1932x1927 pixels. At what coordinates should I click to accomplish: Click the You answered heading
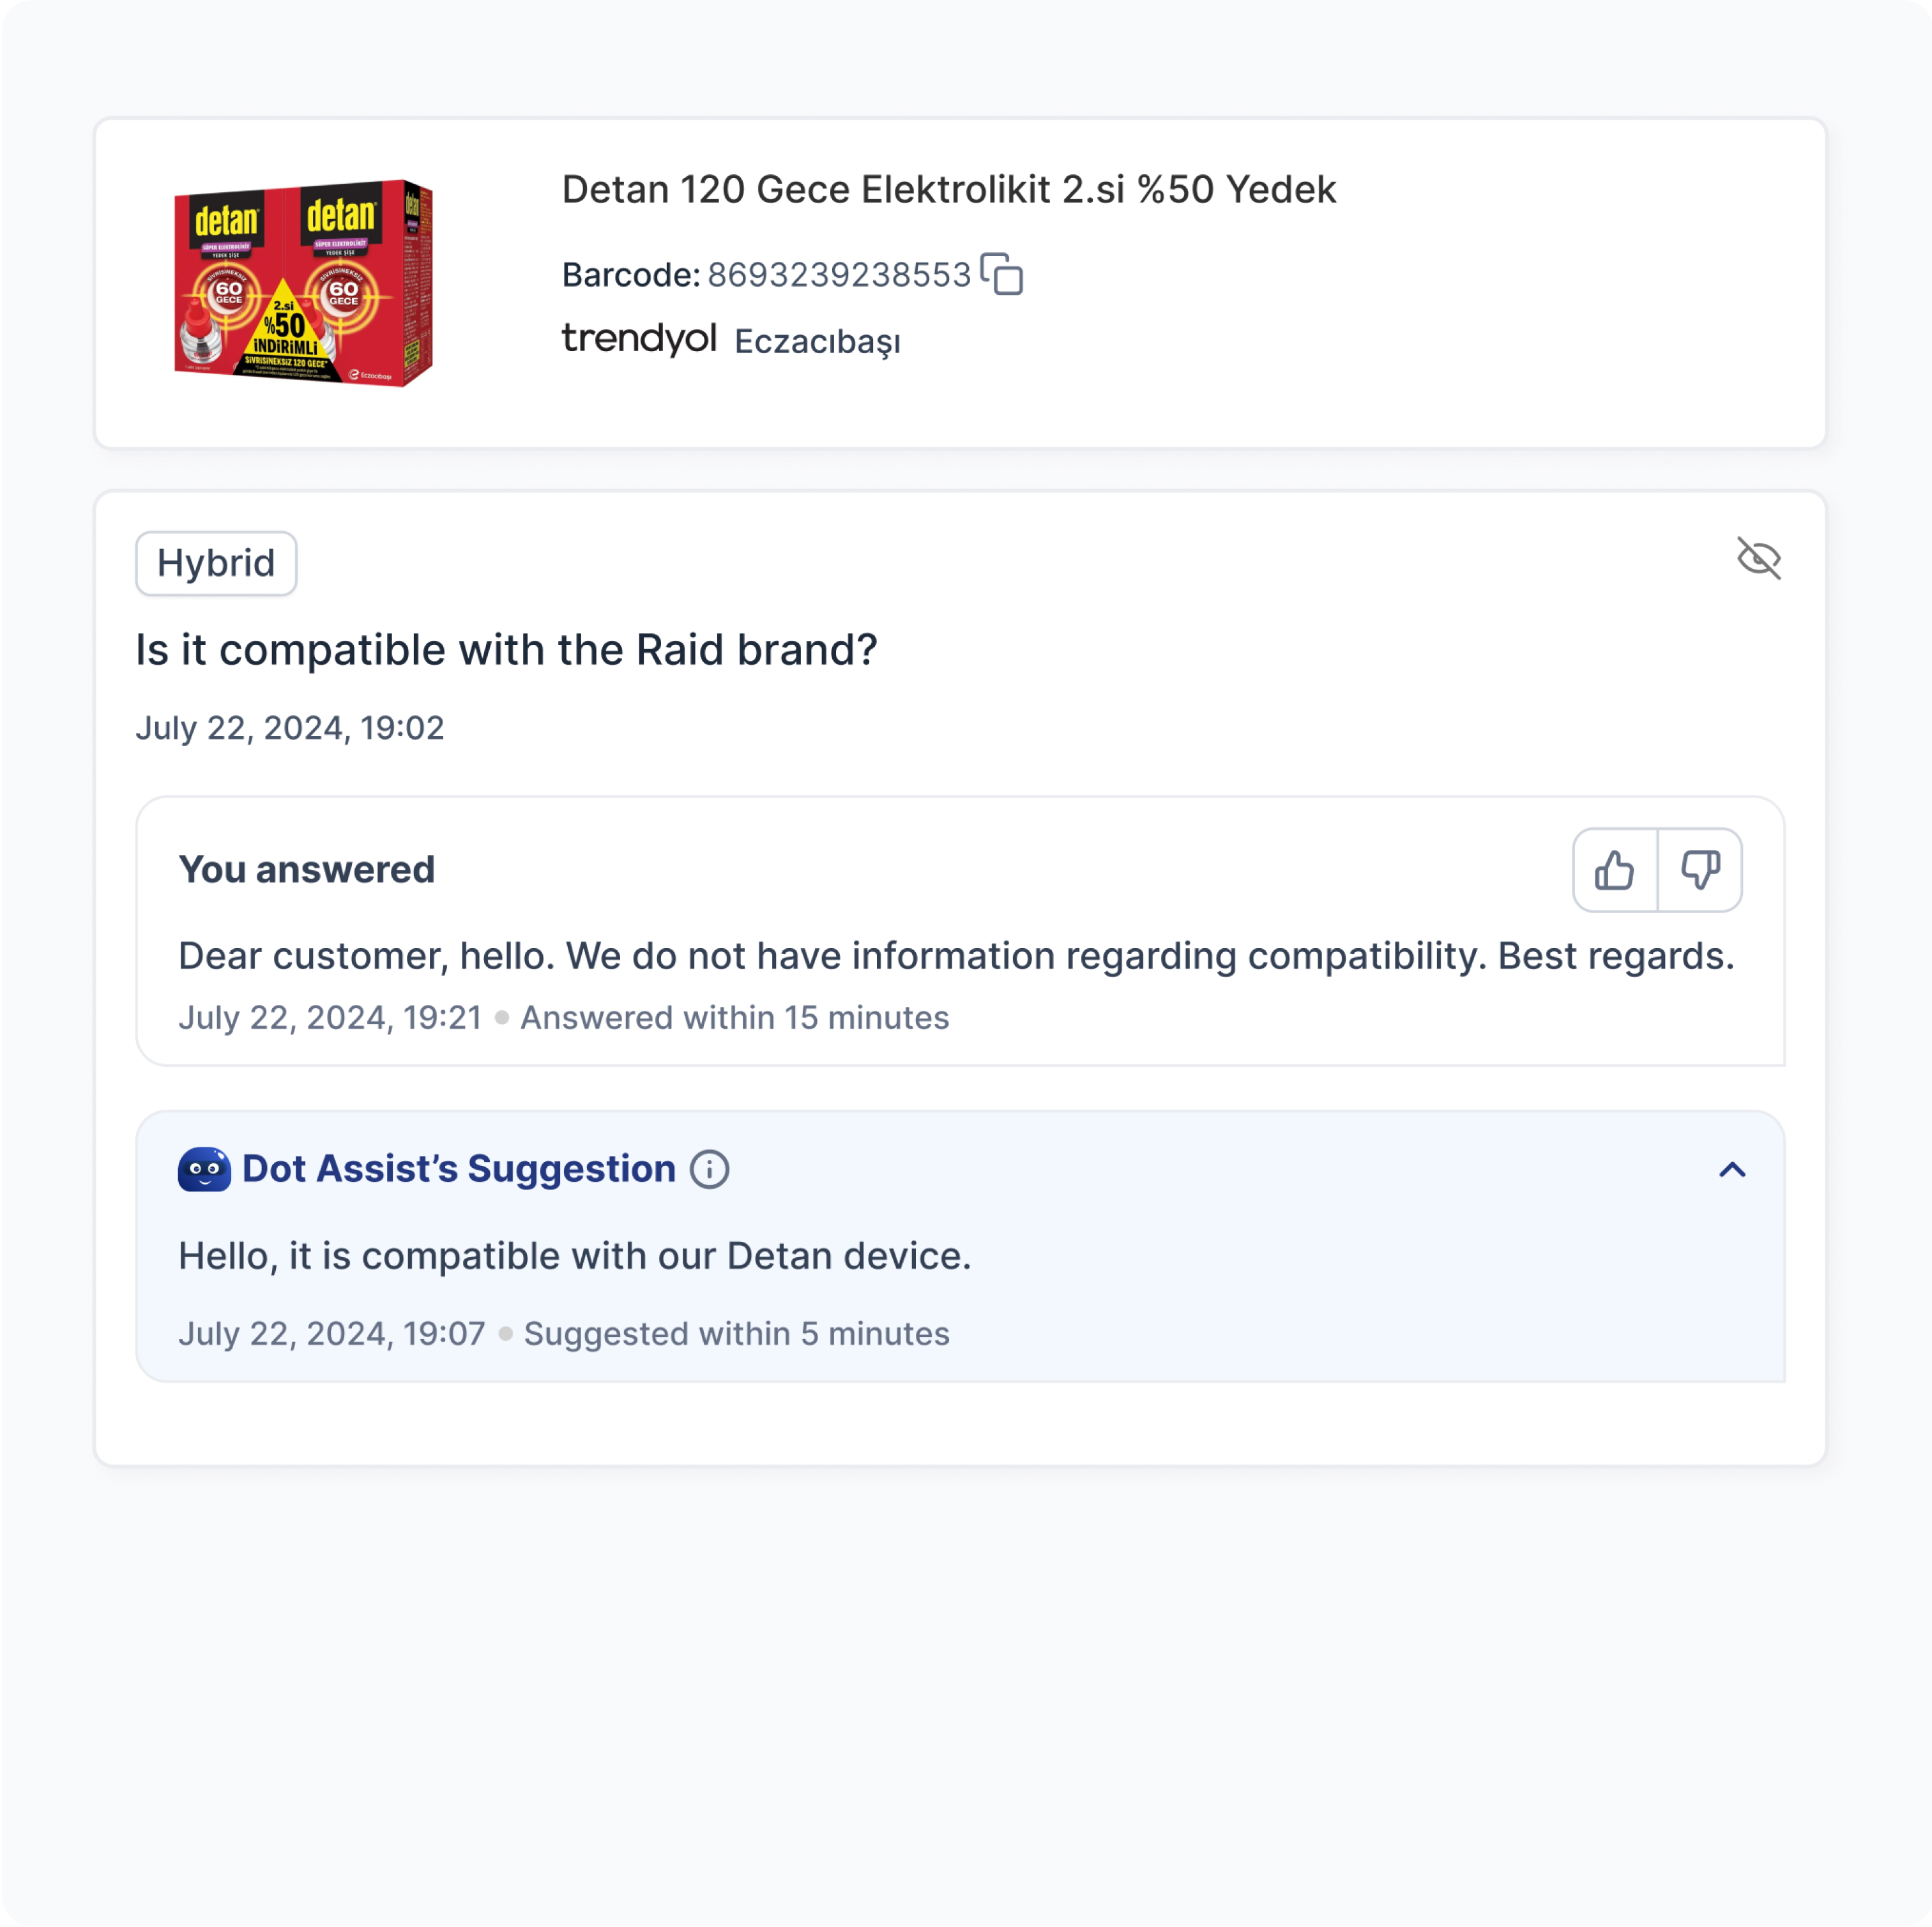click(x=307, y=870)
